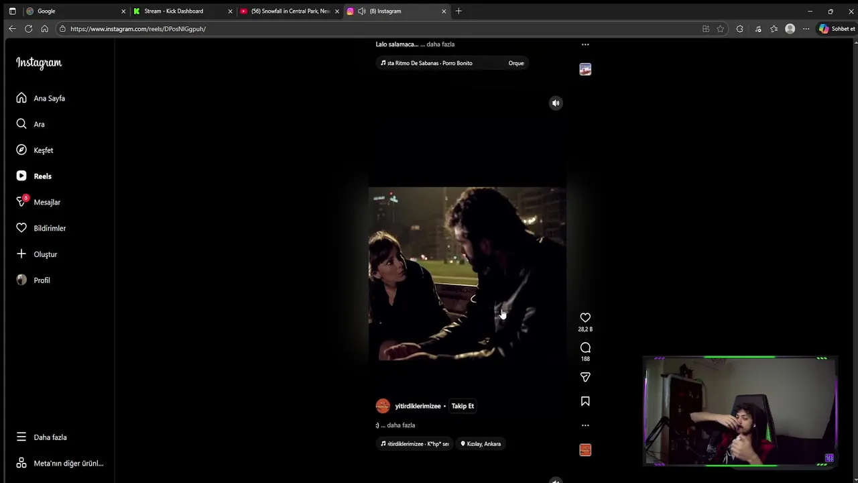Image resolution: width=858 pixels, height=483 pixels.
Task: Add this page to favorites star
Action: [721, 29]
